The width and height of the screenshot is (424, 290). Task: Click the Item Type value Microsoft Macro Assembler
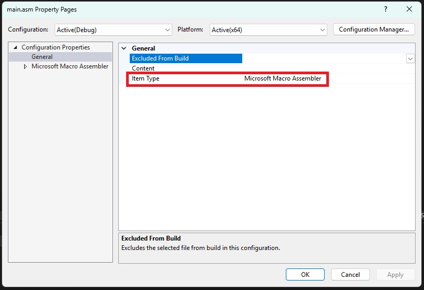[x=283, y=78]
